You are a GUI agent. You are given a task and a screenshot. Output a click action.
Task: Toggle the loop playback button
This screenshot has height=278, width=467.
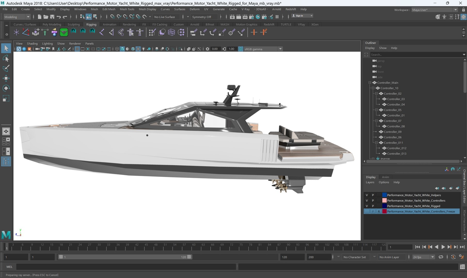pyautogui.click(x=441, y=257)
